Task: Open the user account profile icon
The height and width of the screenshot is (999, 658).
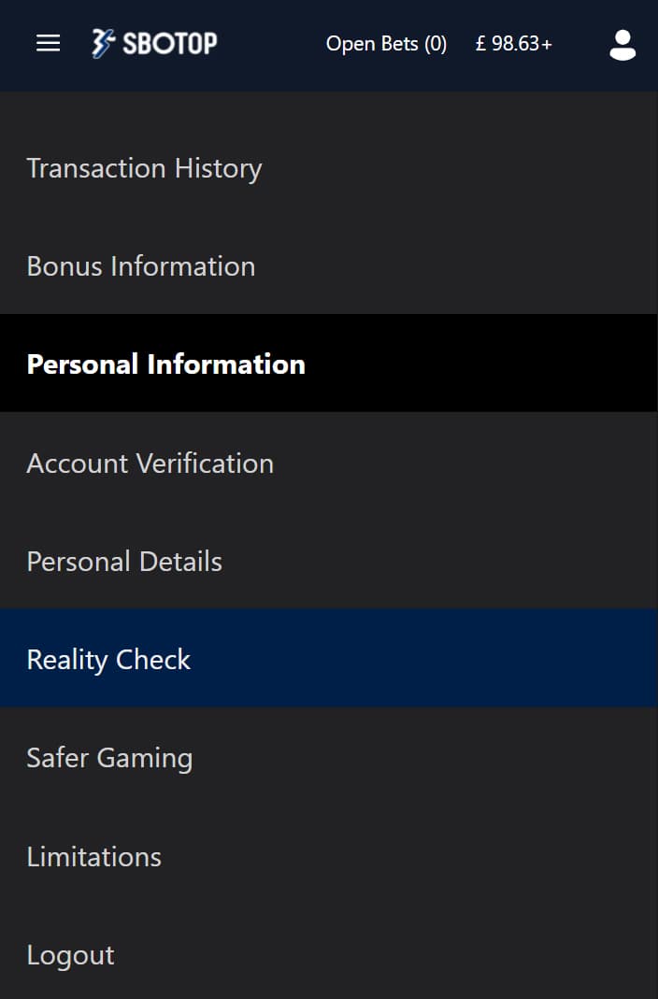Action: pos(622,45)
